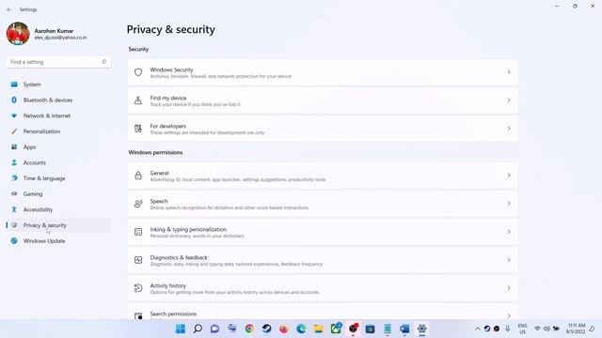
Task: Expand the General row chevron
Action: pyautogui.click(x=509, y=176)
